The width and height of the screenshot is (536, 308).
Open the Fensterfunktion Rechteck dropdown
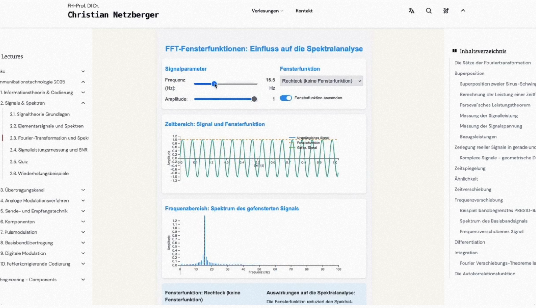[x=321, y=81]
